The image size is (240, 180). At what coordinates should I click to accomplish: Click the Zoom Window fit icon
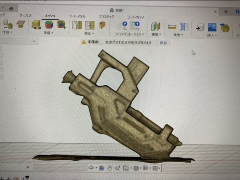tap(126, 168)
